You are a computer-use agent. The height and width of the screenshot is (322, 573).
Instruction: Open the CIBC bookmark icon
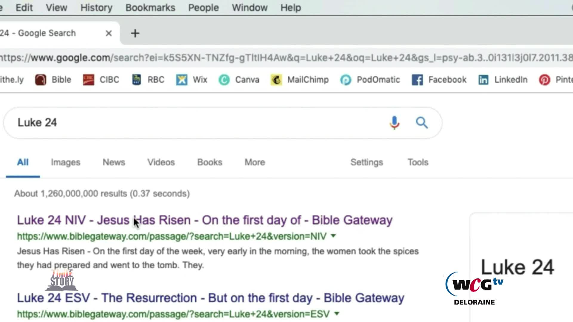(88, 80)
